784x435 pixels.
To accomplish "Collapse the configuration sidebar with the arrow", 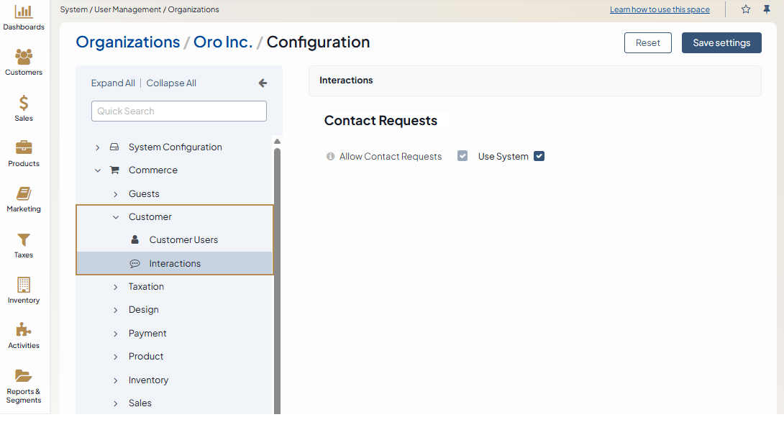I will [263, 83].
